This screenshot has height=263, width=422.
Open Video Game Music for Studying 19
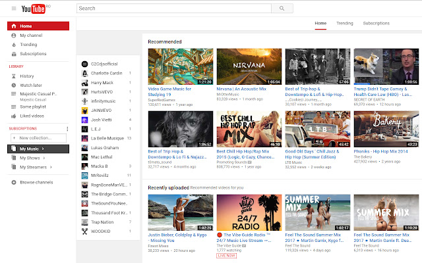169,92
